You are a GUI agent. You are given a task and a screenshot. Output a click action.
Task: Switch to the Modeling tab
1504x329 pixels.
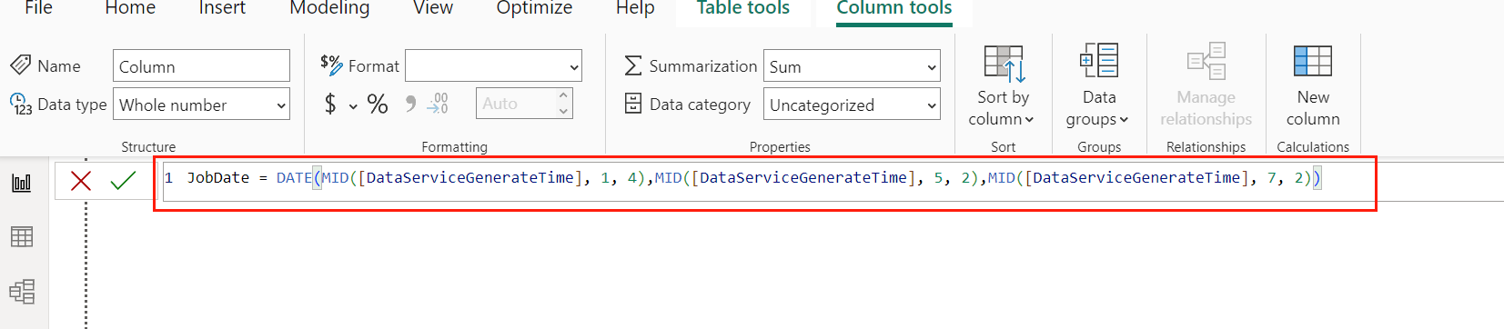329,8
